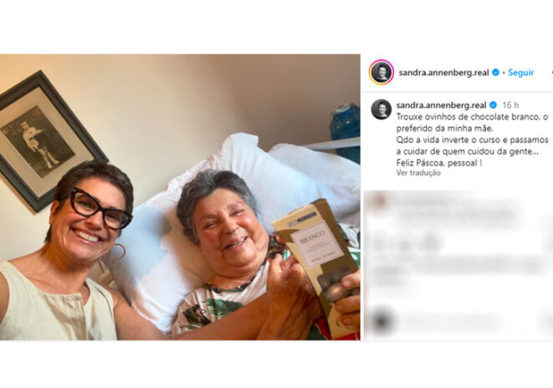Translate caption via Ver tradução

[418, 173]
